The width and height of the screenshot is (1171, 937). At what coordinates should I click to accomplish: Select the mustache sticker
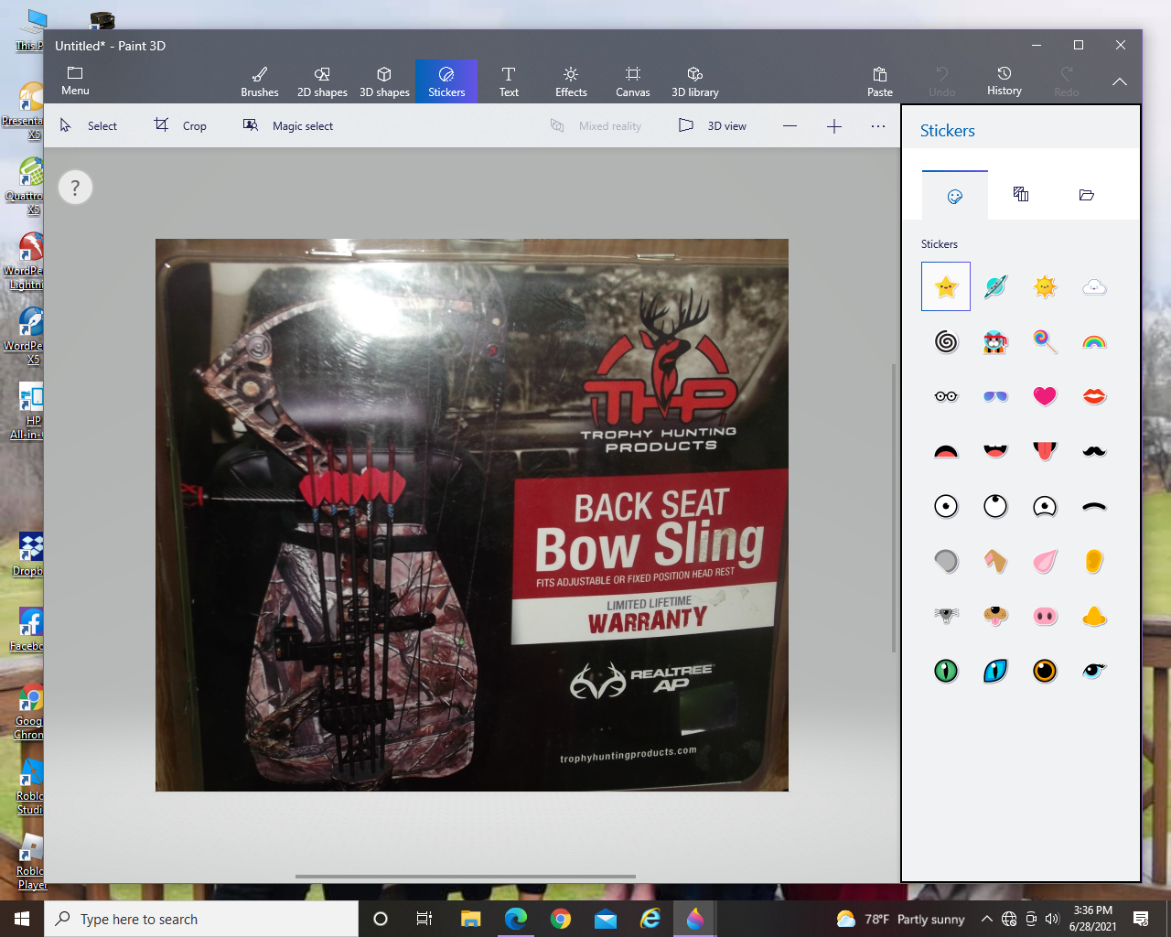[x=1094, y=451]
